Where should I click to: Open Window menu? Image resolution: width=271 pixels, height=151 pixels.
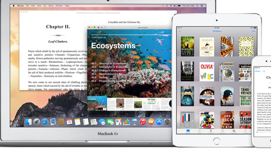coord(59,6)
